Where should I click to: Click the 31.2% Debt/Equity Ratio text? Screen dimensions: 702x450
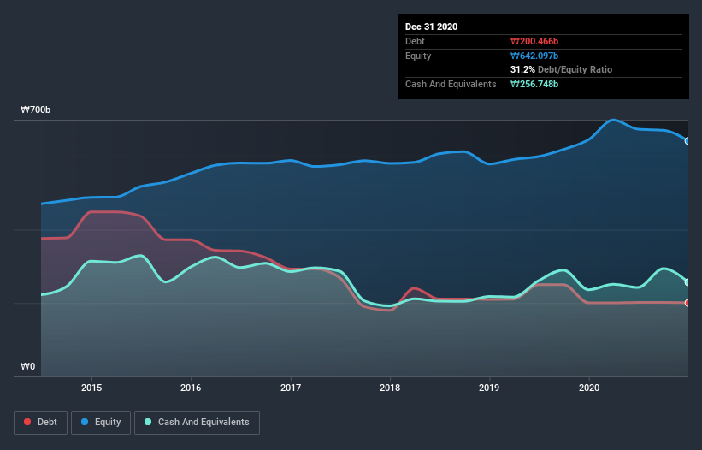coord(561,69)
